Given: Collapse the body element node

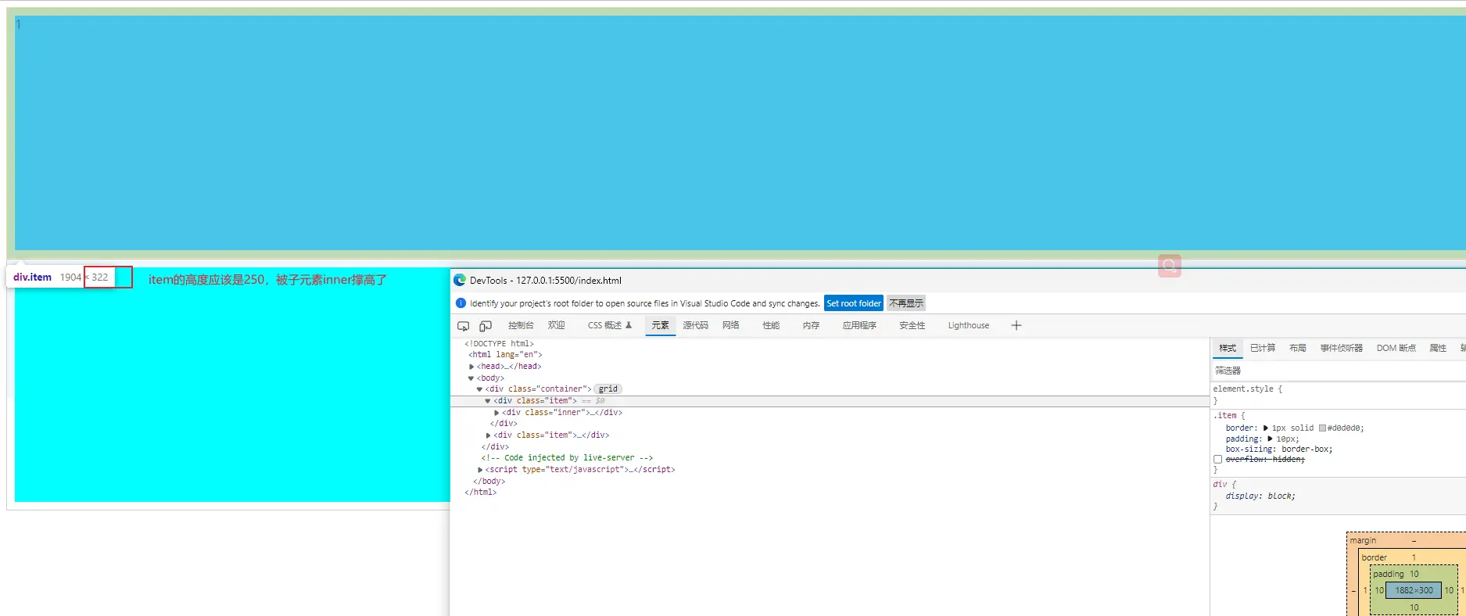Looking at the screenshot, I should pyautogui.click(x=471, y=378).
